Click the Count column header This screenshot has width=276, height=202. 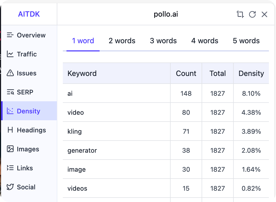coord(186,73)
